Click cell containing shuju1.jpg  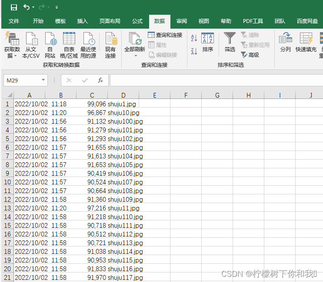(x=123, y=104)
